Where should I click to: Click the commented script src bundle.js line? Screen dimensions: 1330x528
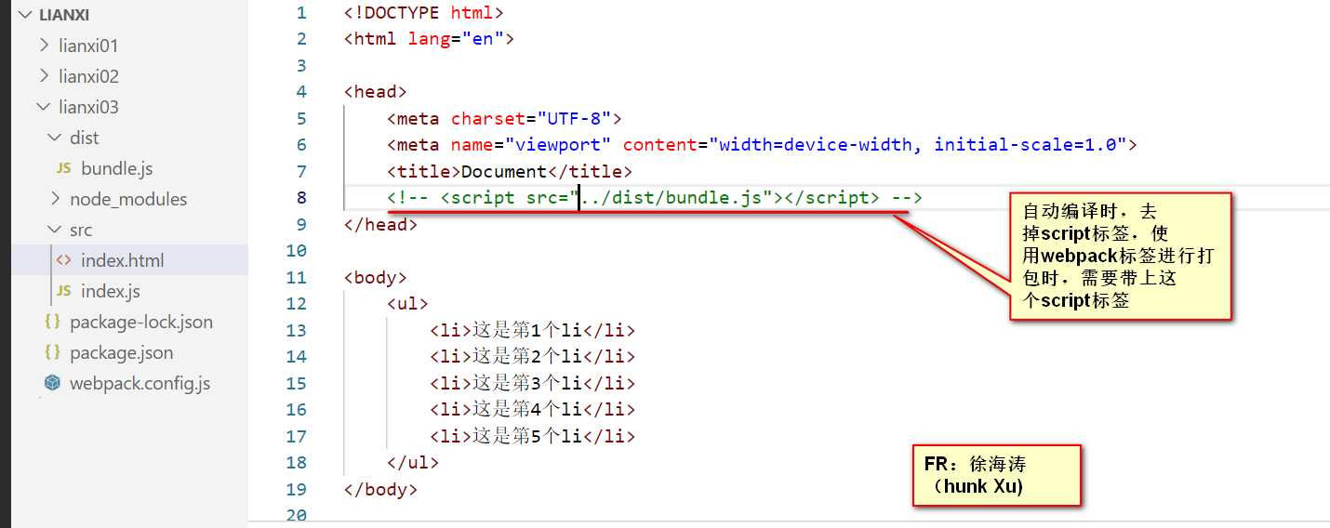654,198
